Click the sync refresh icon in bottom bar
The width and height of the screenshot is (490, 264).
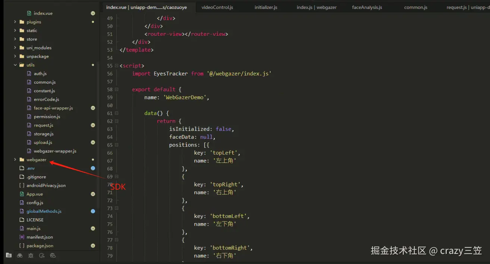(42, 255)
